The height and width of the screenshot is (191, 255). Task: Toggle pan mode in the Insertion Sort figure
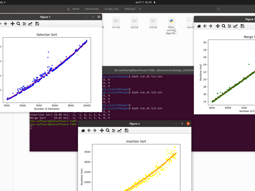point(101,130)
